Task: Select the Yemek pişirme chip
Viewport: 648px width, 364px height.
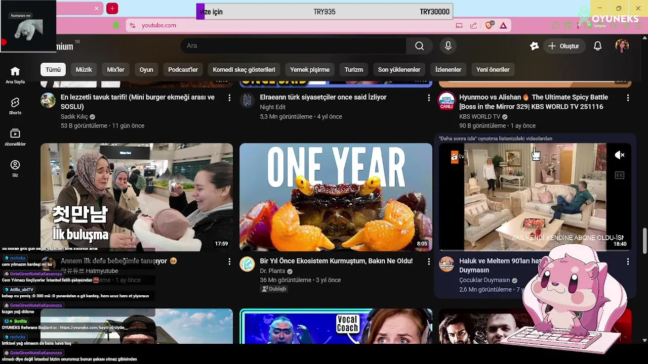Action: [310, 70]
